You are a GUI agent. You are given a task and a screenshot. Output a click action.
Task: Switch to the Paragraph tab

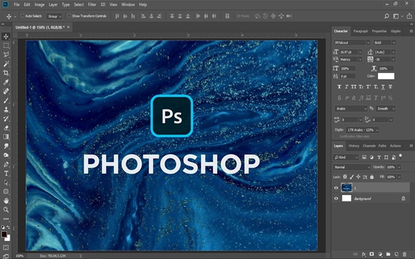click(x=361, y=31)
